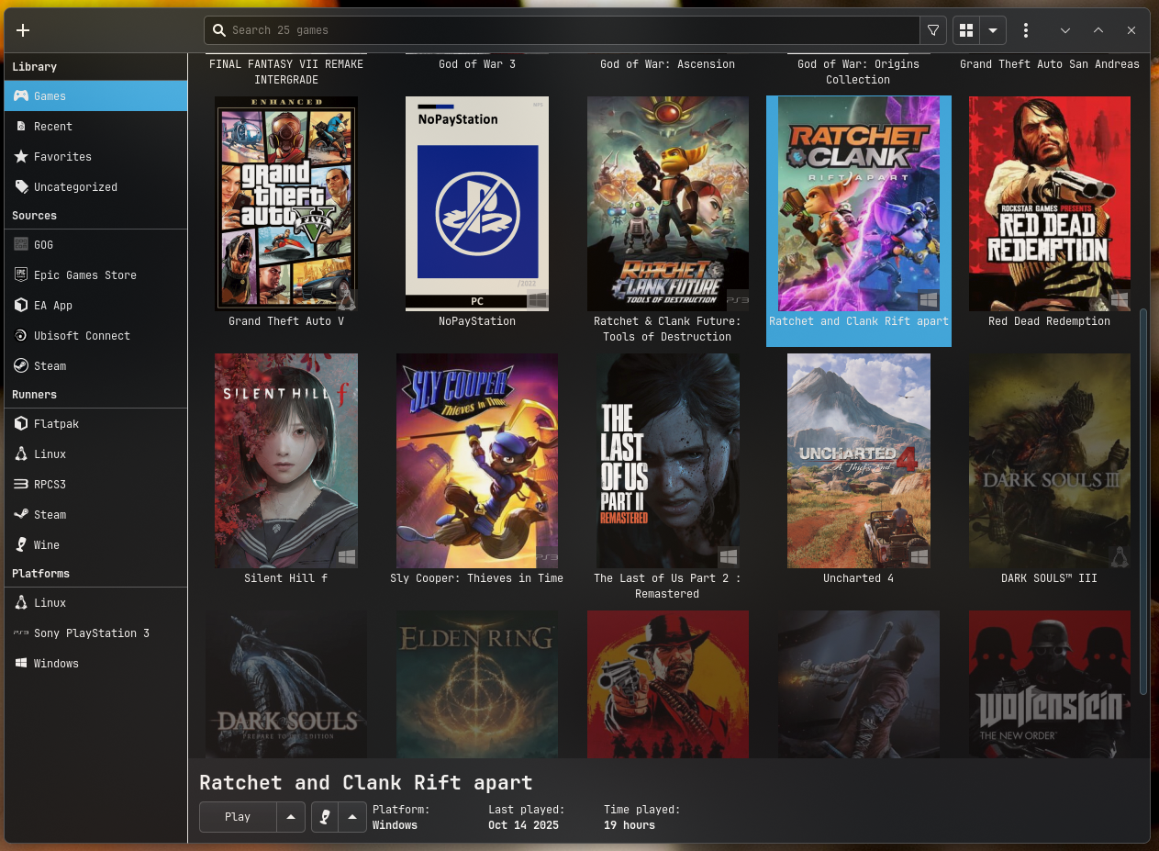This screenshot has height=851, width=1159.
Task: Select Wolfenstein The New Order cover
Action: click(x=1050, y=685)
